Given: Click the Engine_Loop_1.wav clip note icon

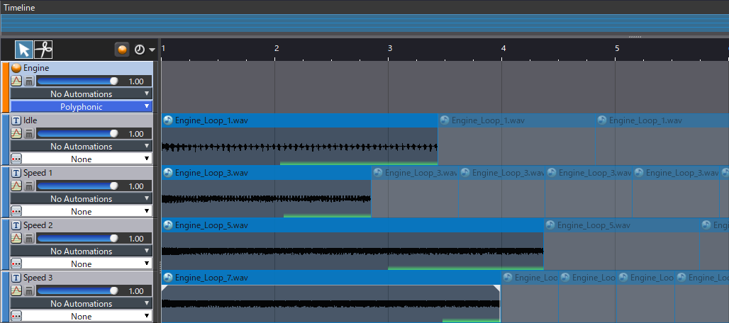Looking at the screenshot, I should pos(168,120).
